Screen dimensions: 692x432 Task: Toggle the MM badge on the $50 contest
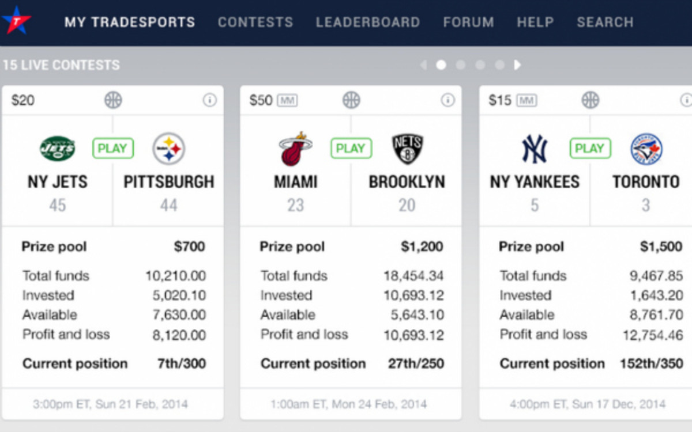click(x=288, y=100)
